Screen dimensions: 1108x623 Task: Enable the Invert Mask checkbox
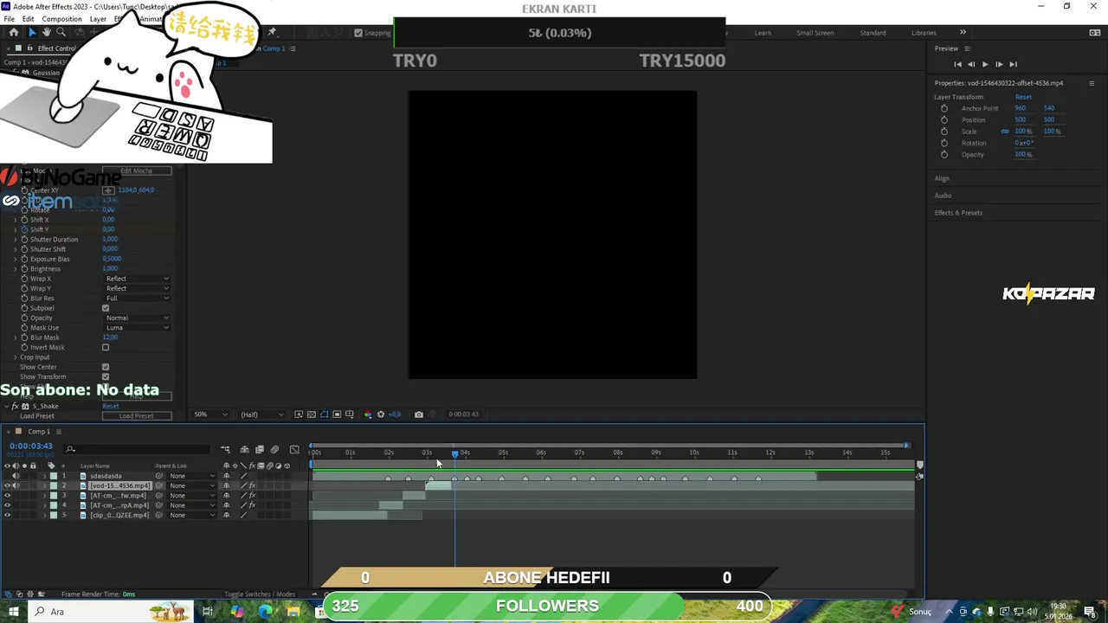coord(106,347)
